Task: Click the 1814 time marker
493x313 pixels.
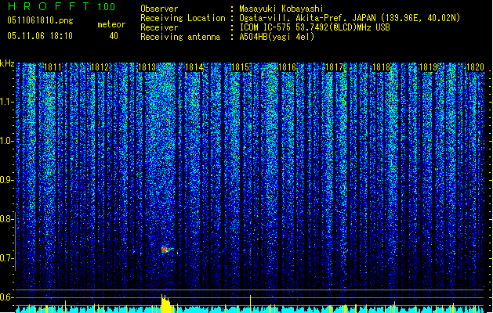Action: 194,67
